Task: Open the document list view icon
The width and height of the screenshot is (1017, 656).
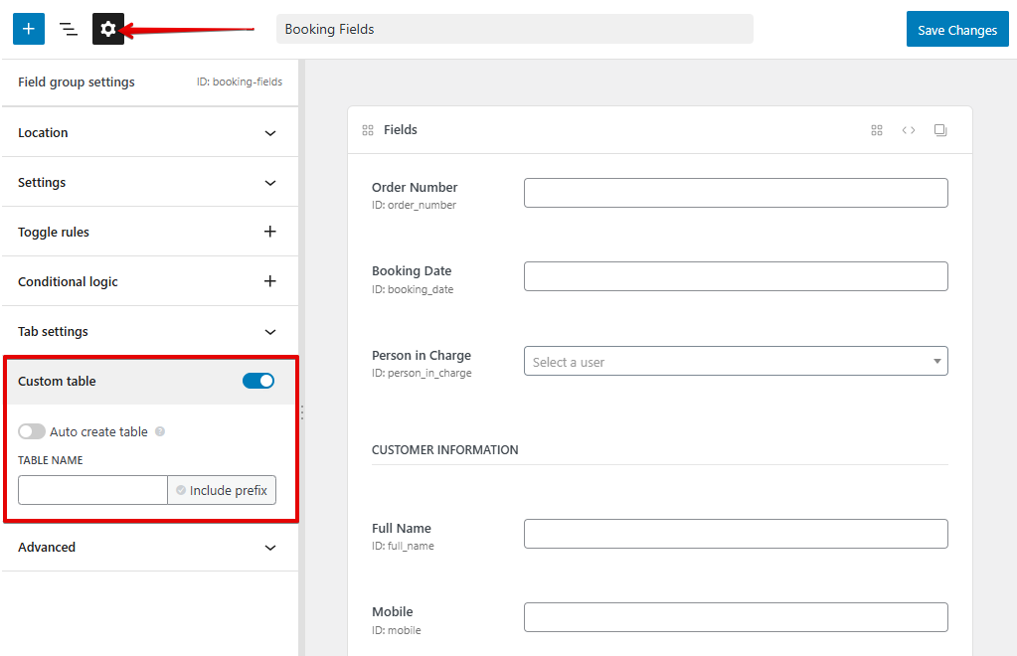Action: (68, 29)
